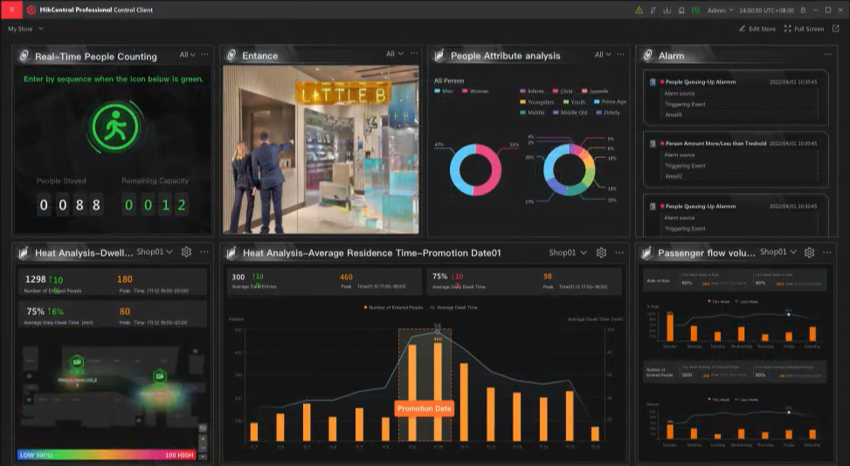The height and width of the screenshot is (466, 850).
Task: Click the export icon next to Full Screen
Action: coord(835,29)
